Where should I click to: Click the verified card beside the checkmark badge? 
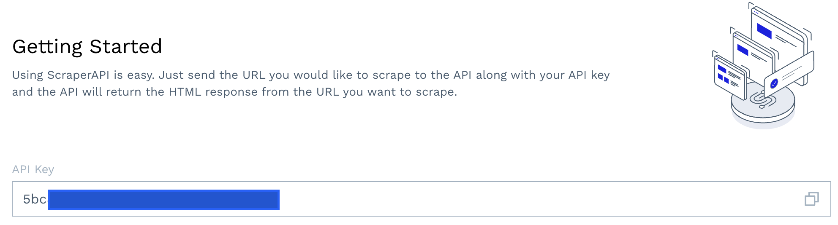(789, 74)
